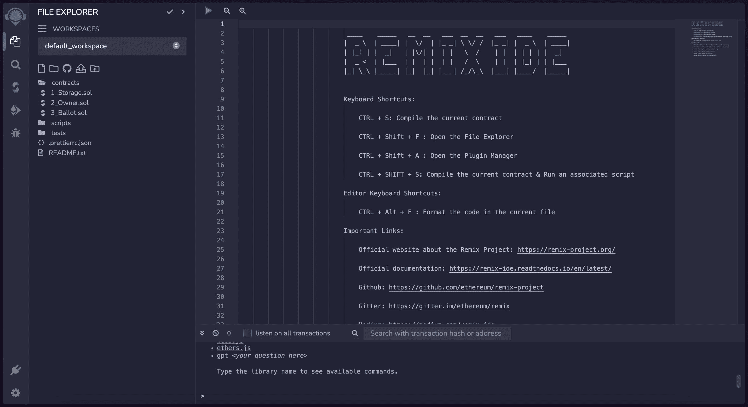Open the File Explorer sidebar icon

click(15, 41)
